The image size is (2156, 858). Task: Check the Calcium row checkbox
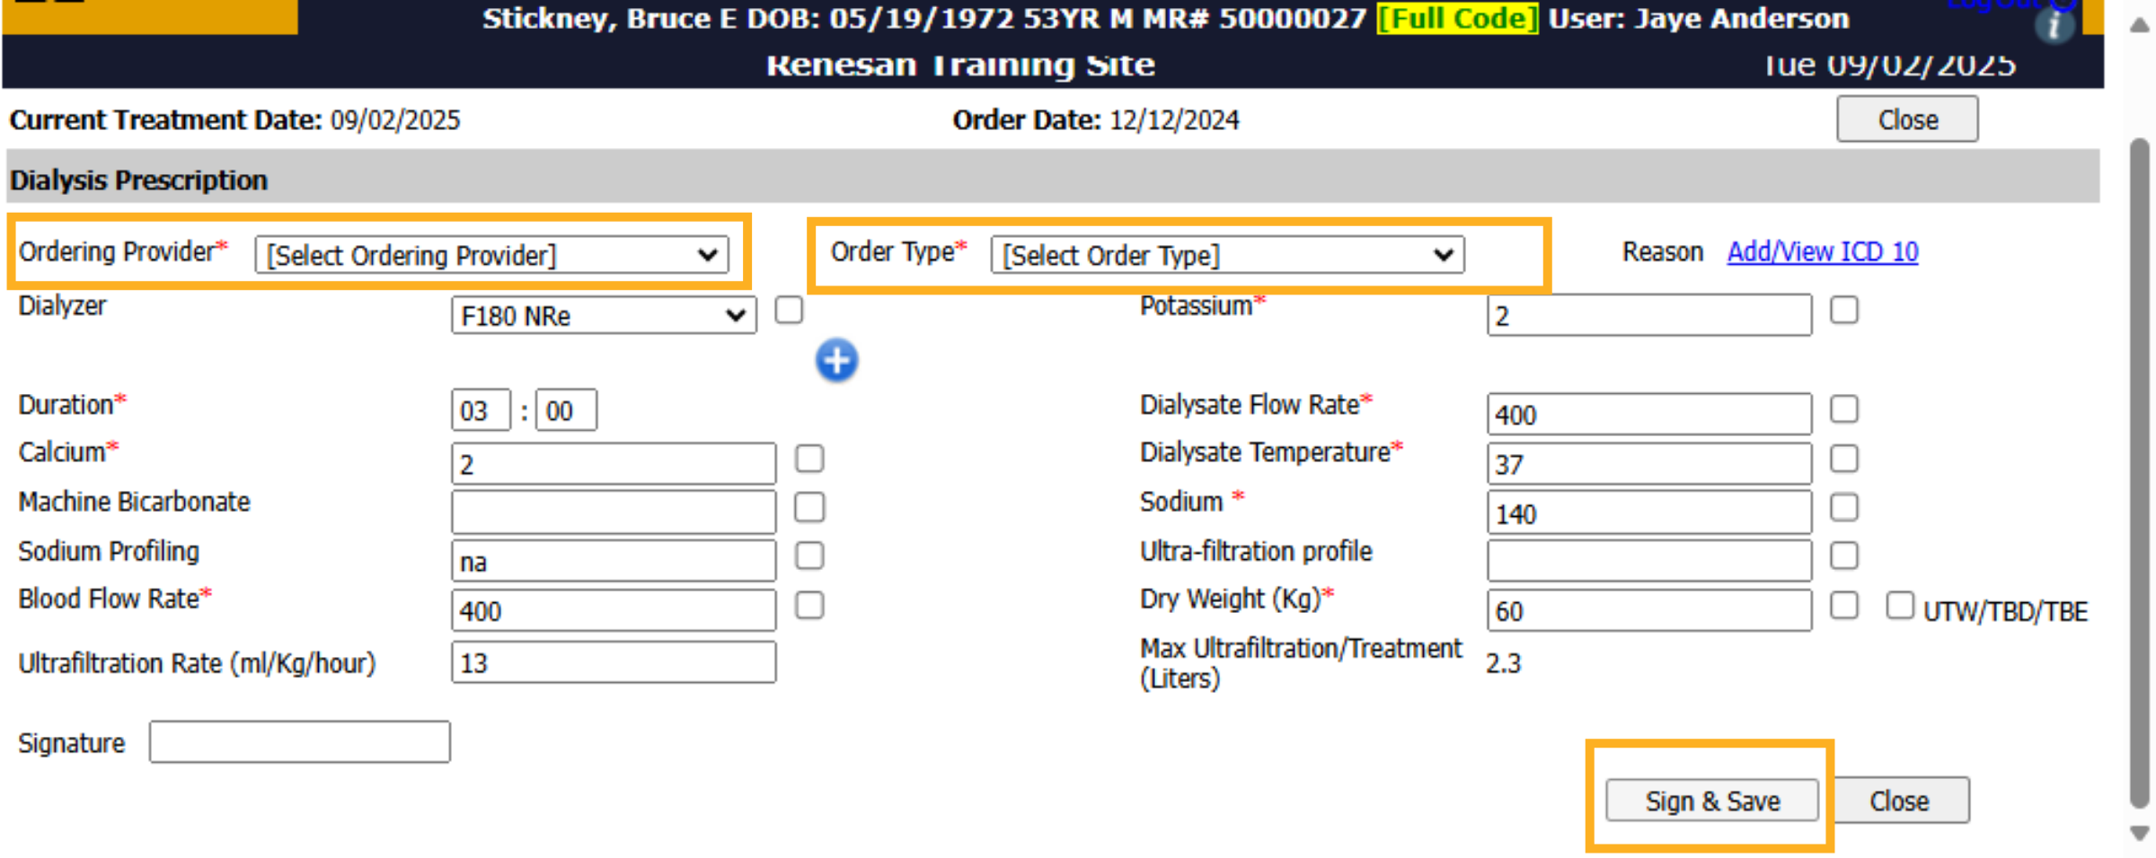pos(809,459)
